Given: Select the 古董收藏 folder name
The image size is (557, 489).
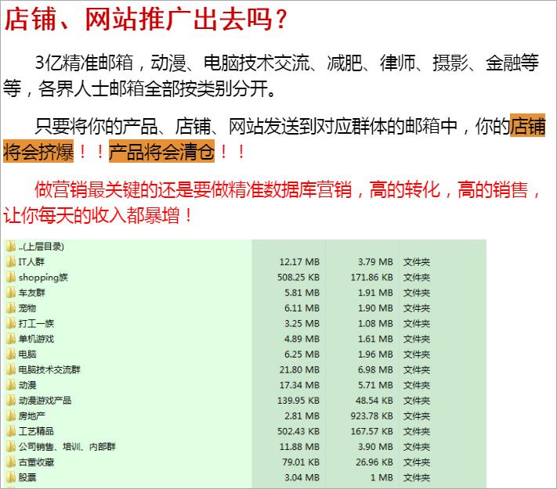Looking at the screenshot, I should tap(36, 462).
